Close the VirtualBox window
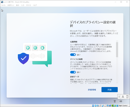This screenshot has width=130, height=107. point(127,2)
